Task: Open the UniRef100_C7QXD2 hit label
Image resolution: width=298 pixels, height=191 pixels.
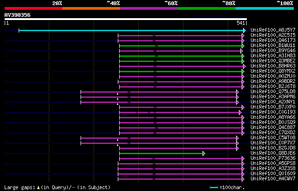Action: pos(273,133)
